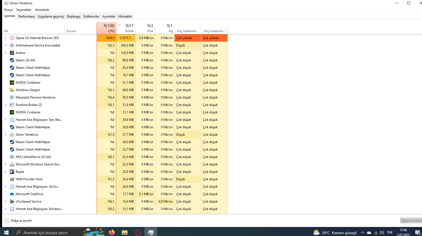Image resolution: width=422 pixels, height=236 pixels.
Task: Switch to the Kullanıcılar tab
Action: pos(91,16)
